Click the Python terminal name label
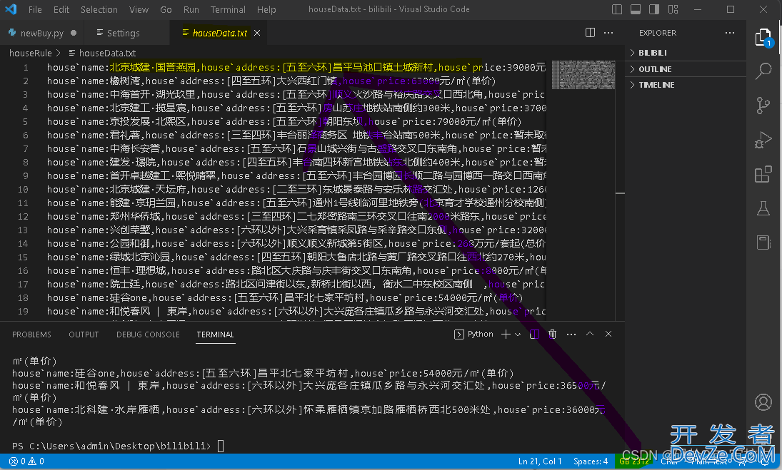 [481, 334]
